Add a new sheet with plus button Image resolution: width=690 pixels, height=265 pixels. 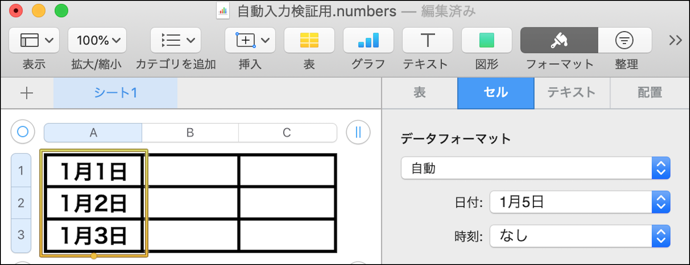click(x=27, y=93)
